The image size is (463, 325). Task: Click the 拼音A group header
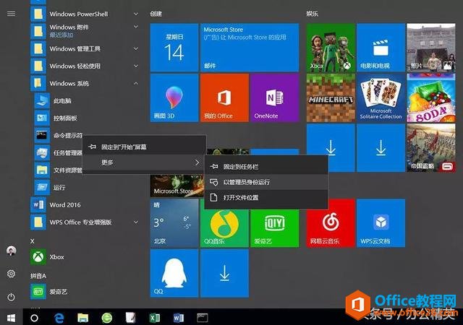(x=38, y=276)
